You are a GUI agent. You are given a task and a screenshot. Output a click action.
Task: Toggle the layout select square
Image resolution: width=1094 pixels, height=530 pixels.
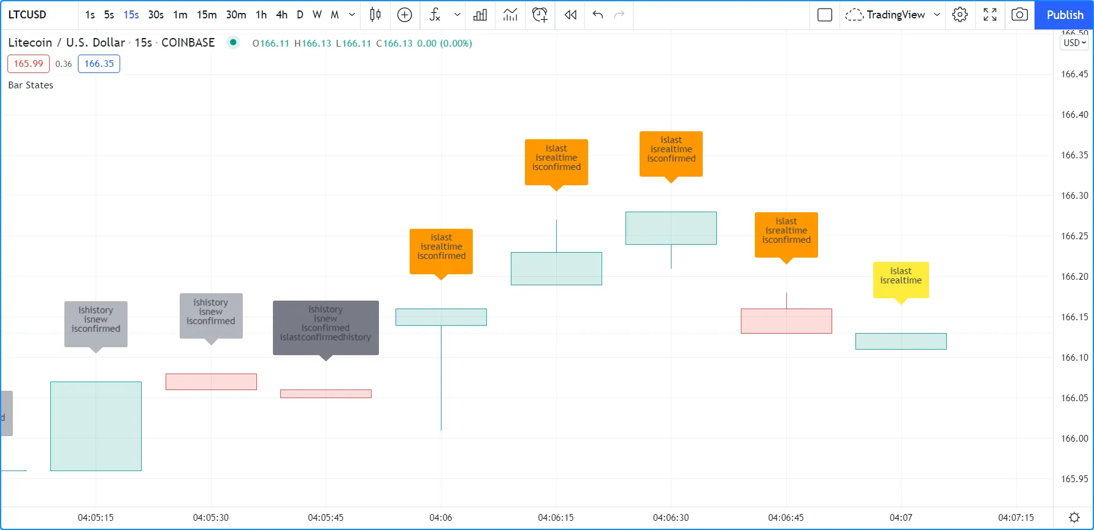tap(825, 15)
